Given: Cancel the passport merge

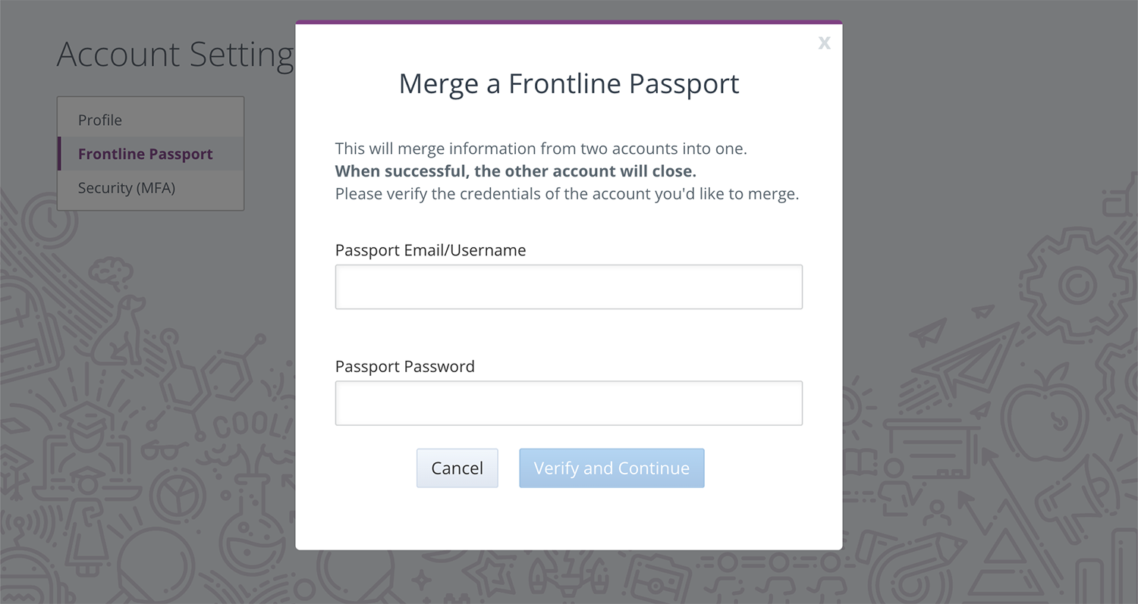Looking at the screenshot, I should pyautogui.click(x=457, y=468).
